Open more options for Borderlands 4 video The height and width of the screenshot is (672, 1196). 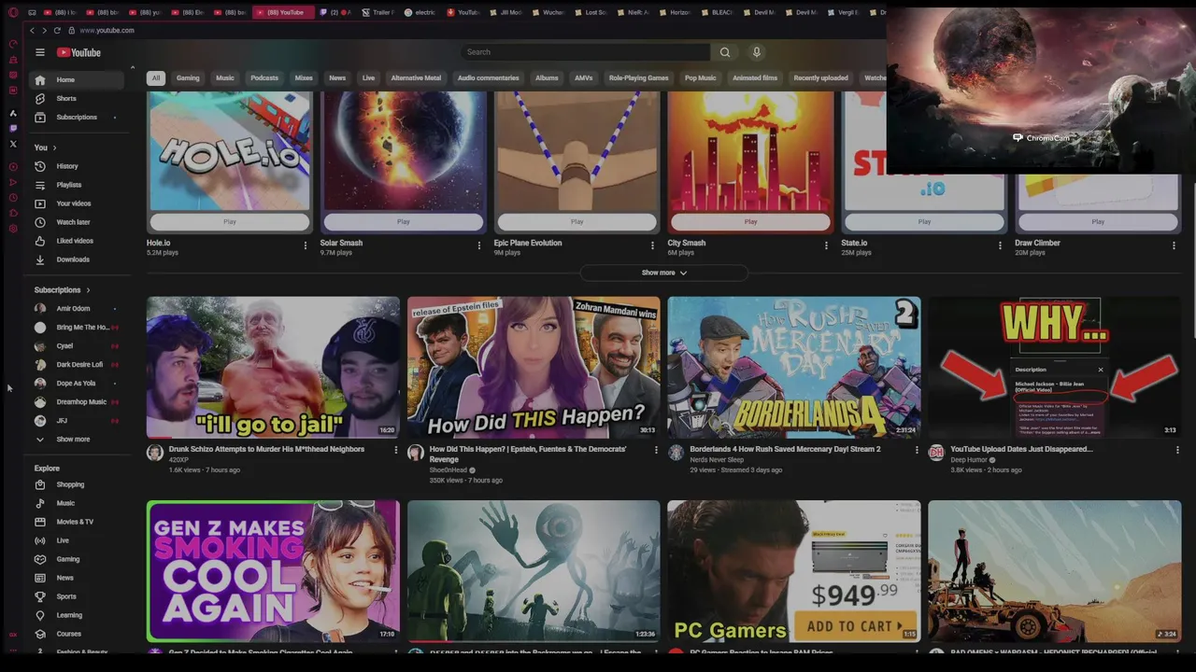pyautogui.click(x=917, y=450)
